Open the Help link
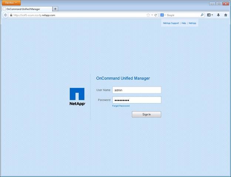Viewport: 231px width, 177px height. click(184, 23)
